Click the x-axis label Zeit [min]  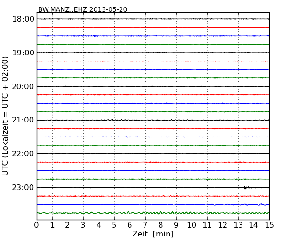(153, 234)
